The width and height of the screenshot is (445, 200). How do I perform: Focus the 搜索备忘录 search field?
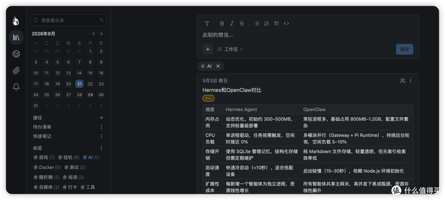[x=68, y=20]
